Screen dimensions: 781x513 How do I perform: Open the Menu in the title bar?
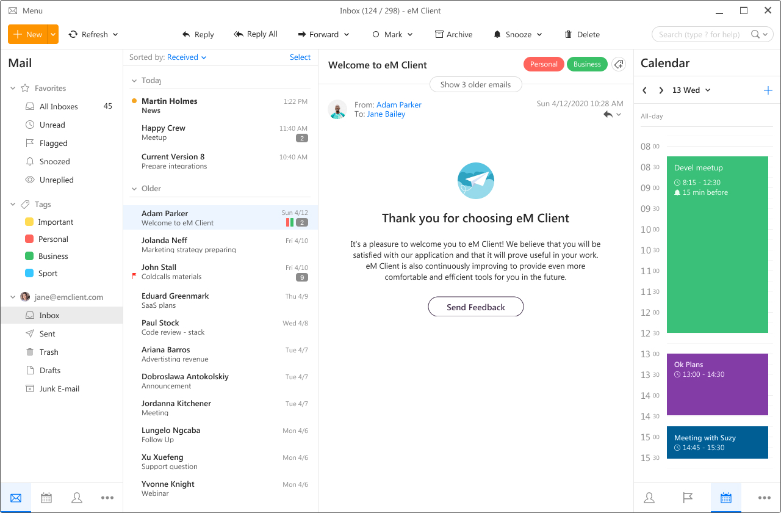[25, 10]
